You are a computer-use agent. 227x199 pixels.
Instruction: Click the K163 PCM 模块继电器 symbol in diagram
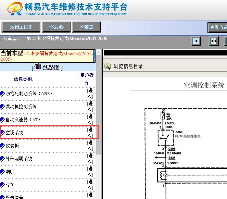click(166, 138)
